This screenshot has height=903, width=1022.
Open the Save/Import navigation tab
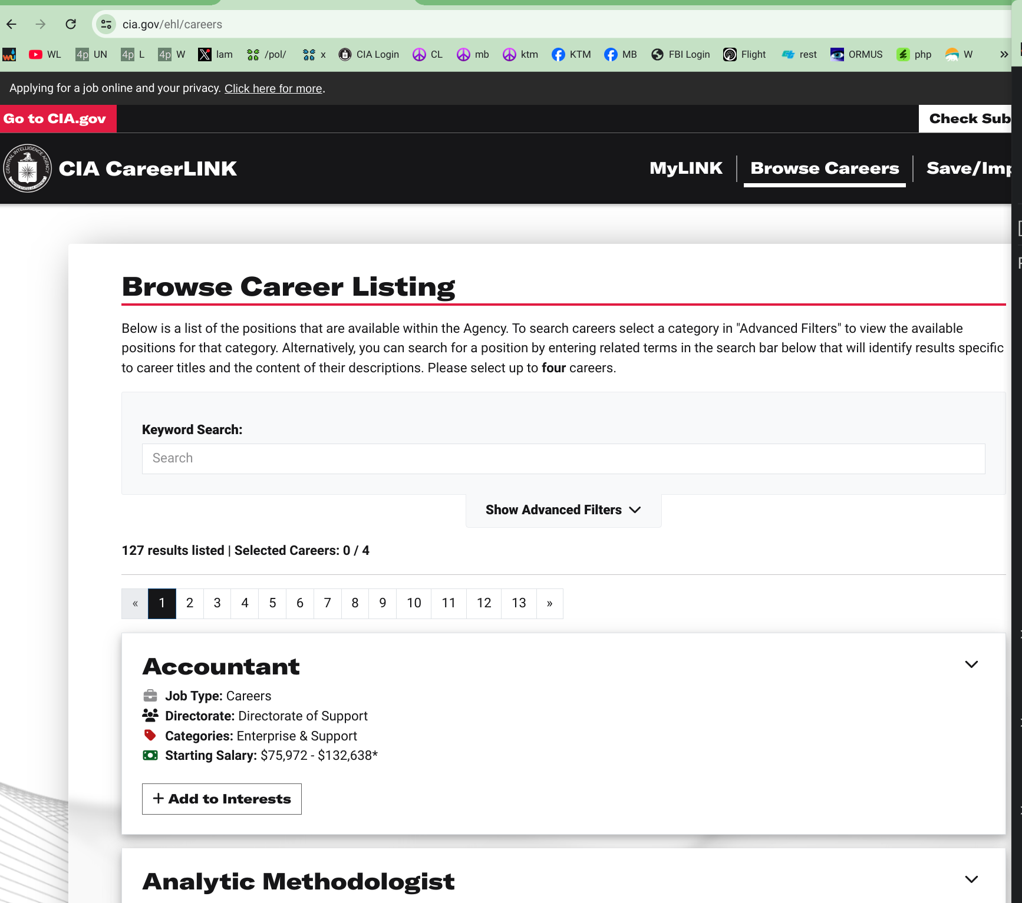pyautogui.click(x=969, y=168)
